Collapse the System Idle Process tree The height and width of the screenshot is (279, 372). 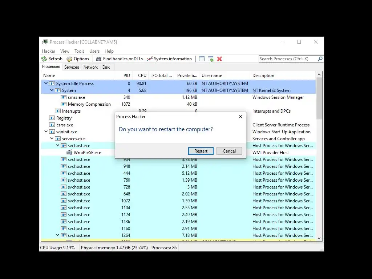pyautogui.click(x=46, y=83)
